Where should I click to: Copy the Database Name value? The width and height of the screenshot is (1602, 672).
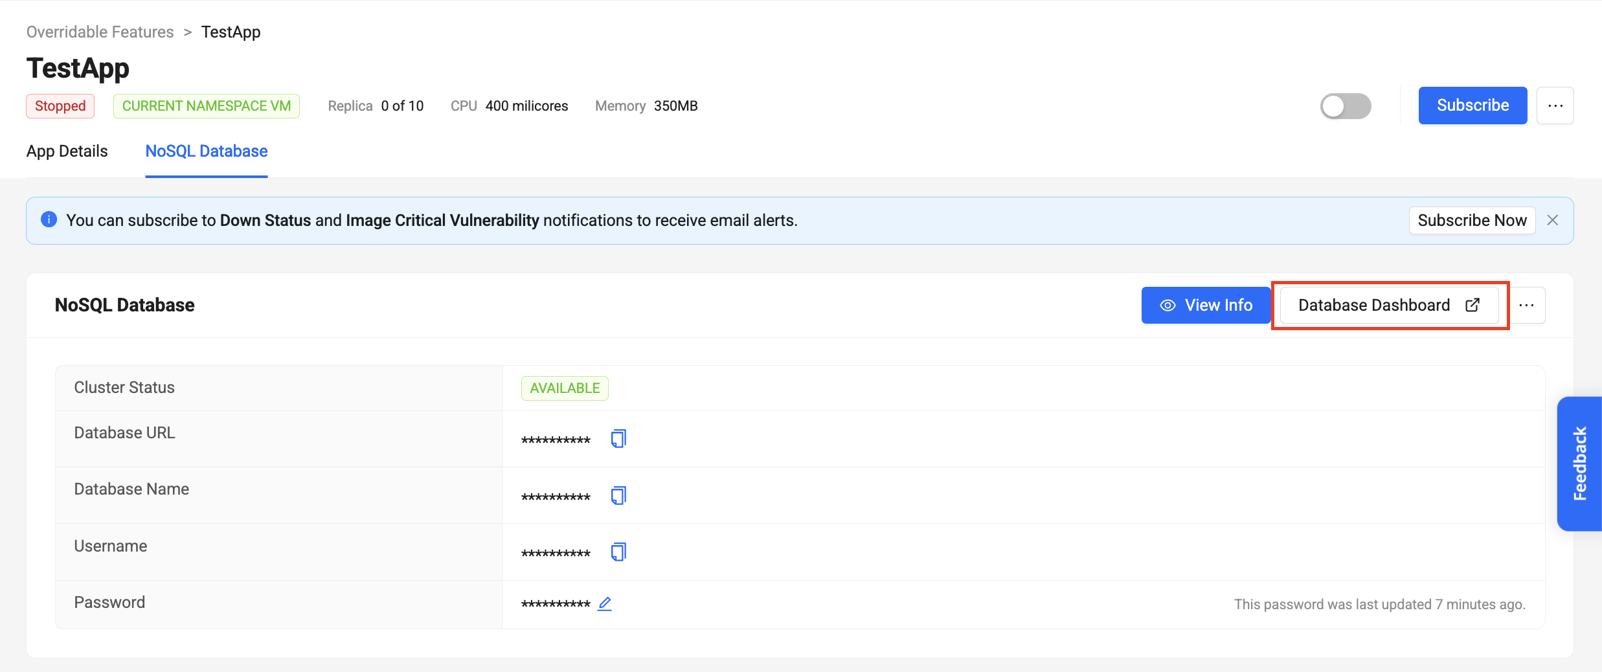point(618,495)
